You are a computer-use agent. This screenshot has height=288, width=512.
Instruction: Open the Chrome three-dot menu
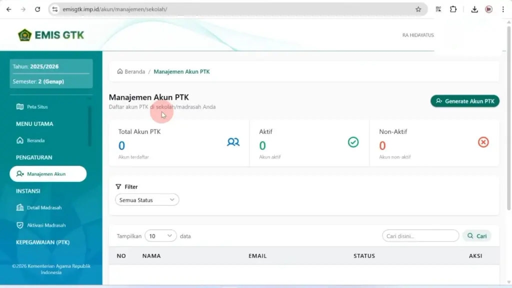tap(502, 9)
